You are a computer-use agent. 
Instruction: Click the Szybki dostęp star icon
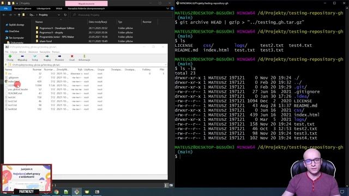pyautogui.click(x=7, y=25)
